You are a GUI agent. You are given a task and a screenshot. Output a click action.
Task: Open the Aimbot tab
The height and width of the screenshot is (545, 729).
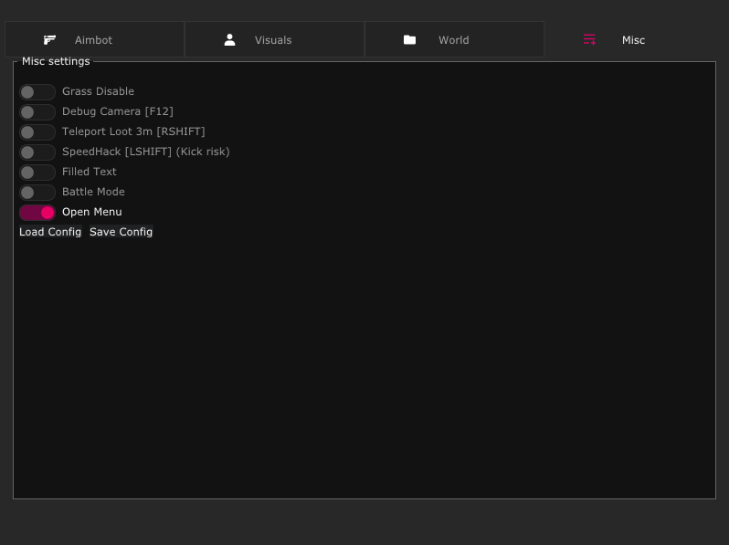point(94,39)
